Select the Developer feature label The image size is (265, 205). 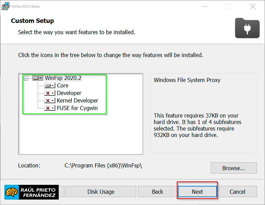69,93
